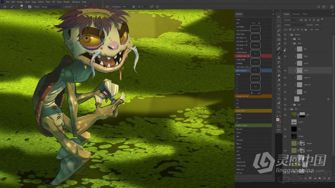Viewport: 335px width, 188px height.
Task: Select the Lasso tool
Action: pos(279,26)
